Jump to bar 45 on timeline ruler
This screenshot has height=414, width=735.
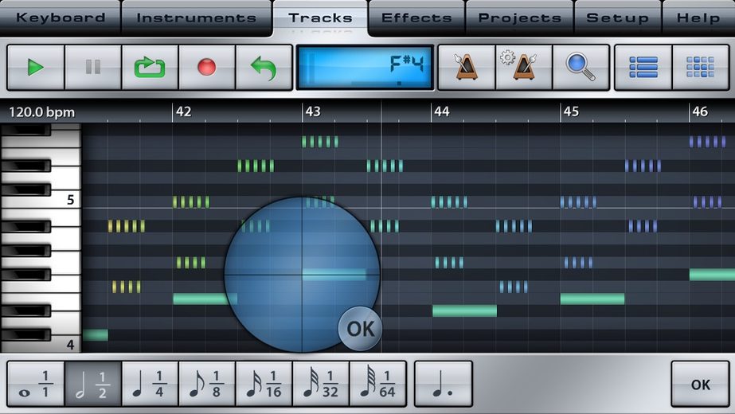[x=571, y=111]
